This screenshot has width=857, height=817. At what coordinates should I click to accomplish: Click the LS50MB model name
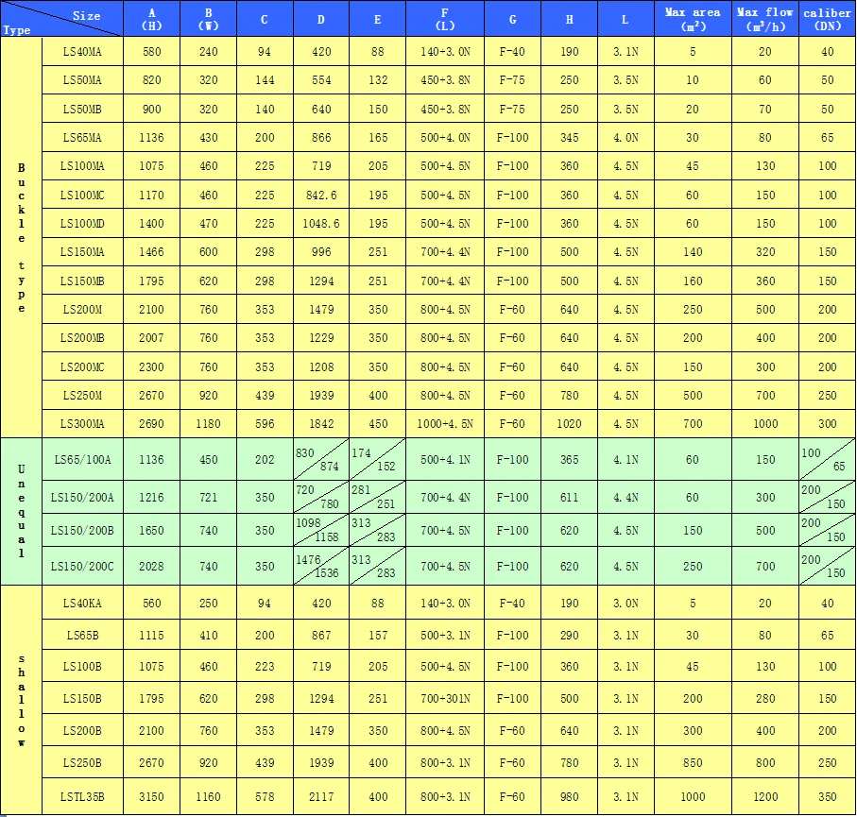[82, 109]
